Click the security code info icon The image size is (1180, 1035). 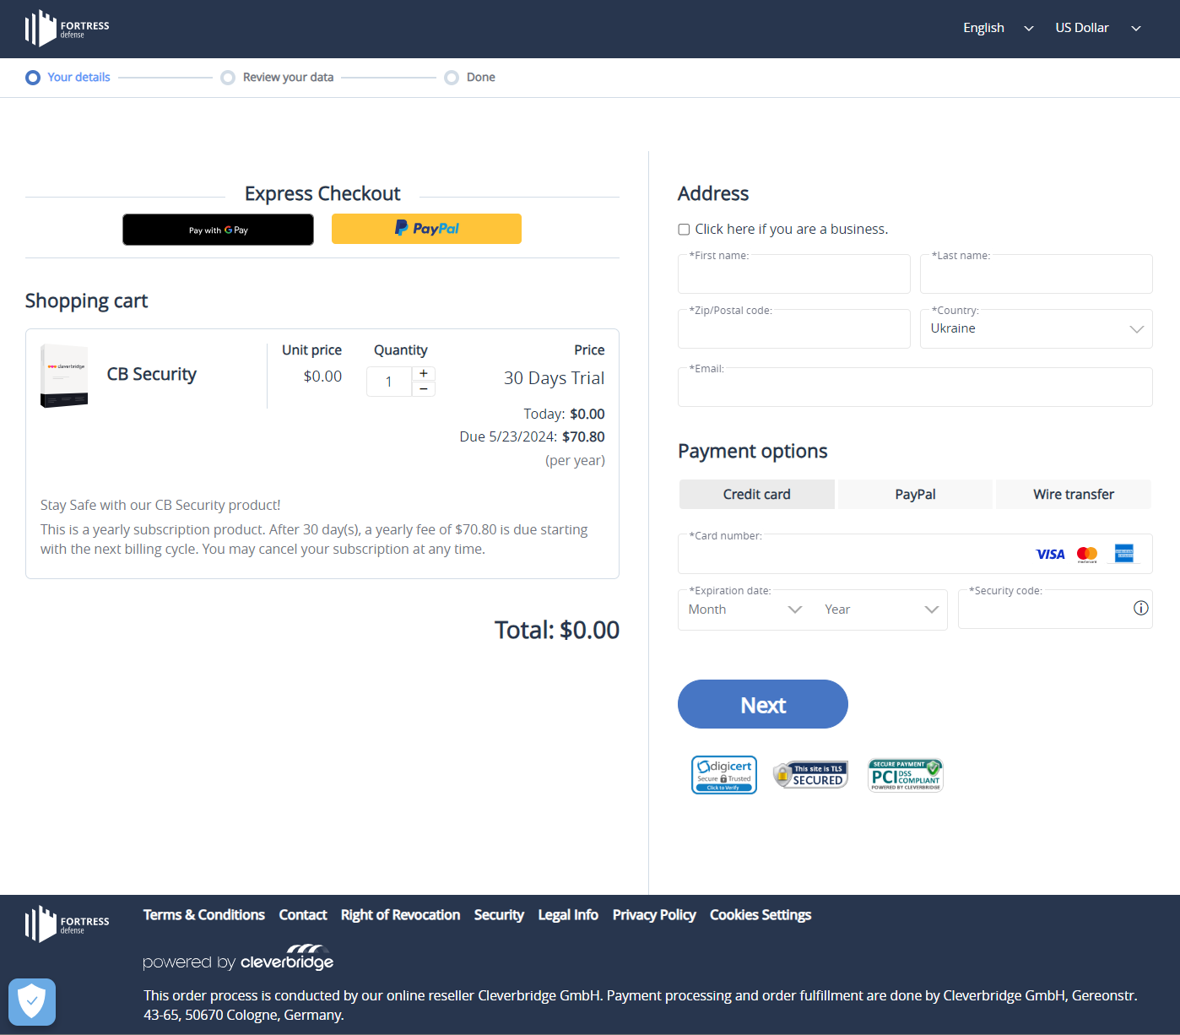tap(1141, 608)
